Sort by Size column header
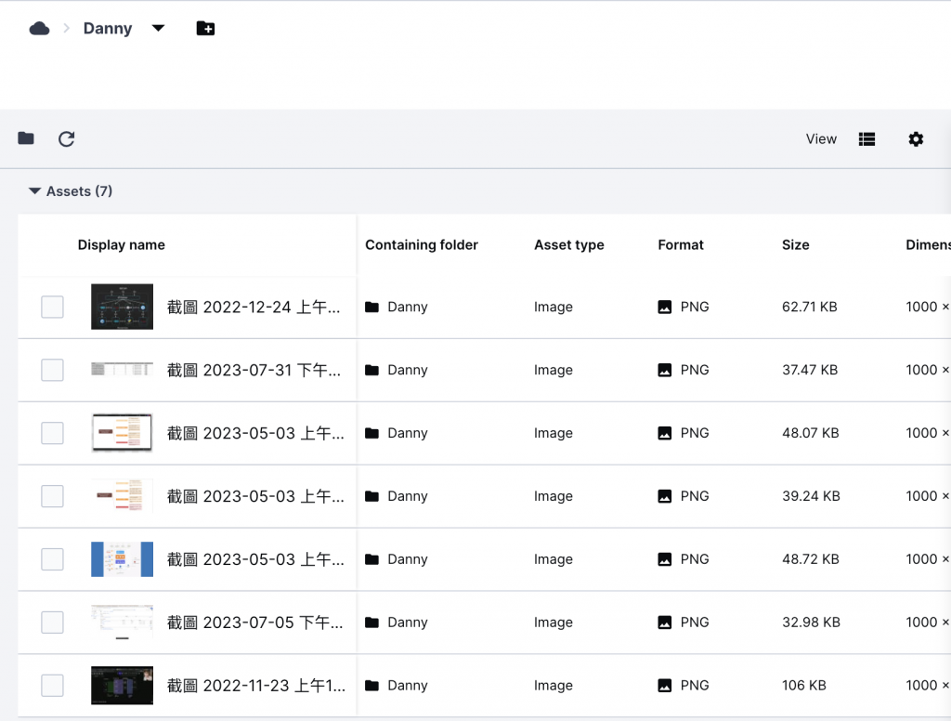This screenshot has width=951, height=721. pyautogui.click(x=796, y=245)
